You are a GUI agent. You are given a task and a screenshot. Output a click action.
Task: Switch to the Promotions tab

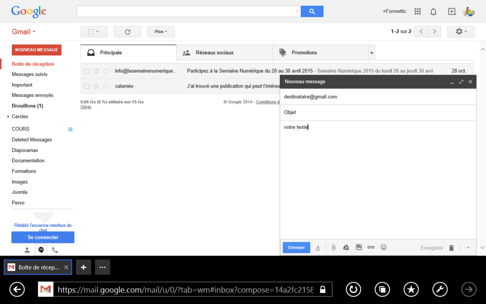click(320, 53)
